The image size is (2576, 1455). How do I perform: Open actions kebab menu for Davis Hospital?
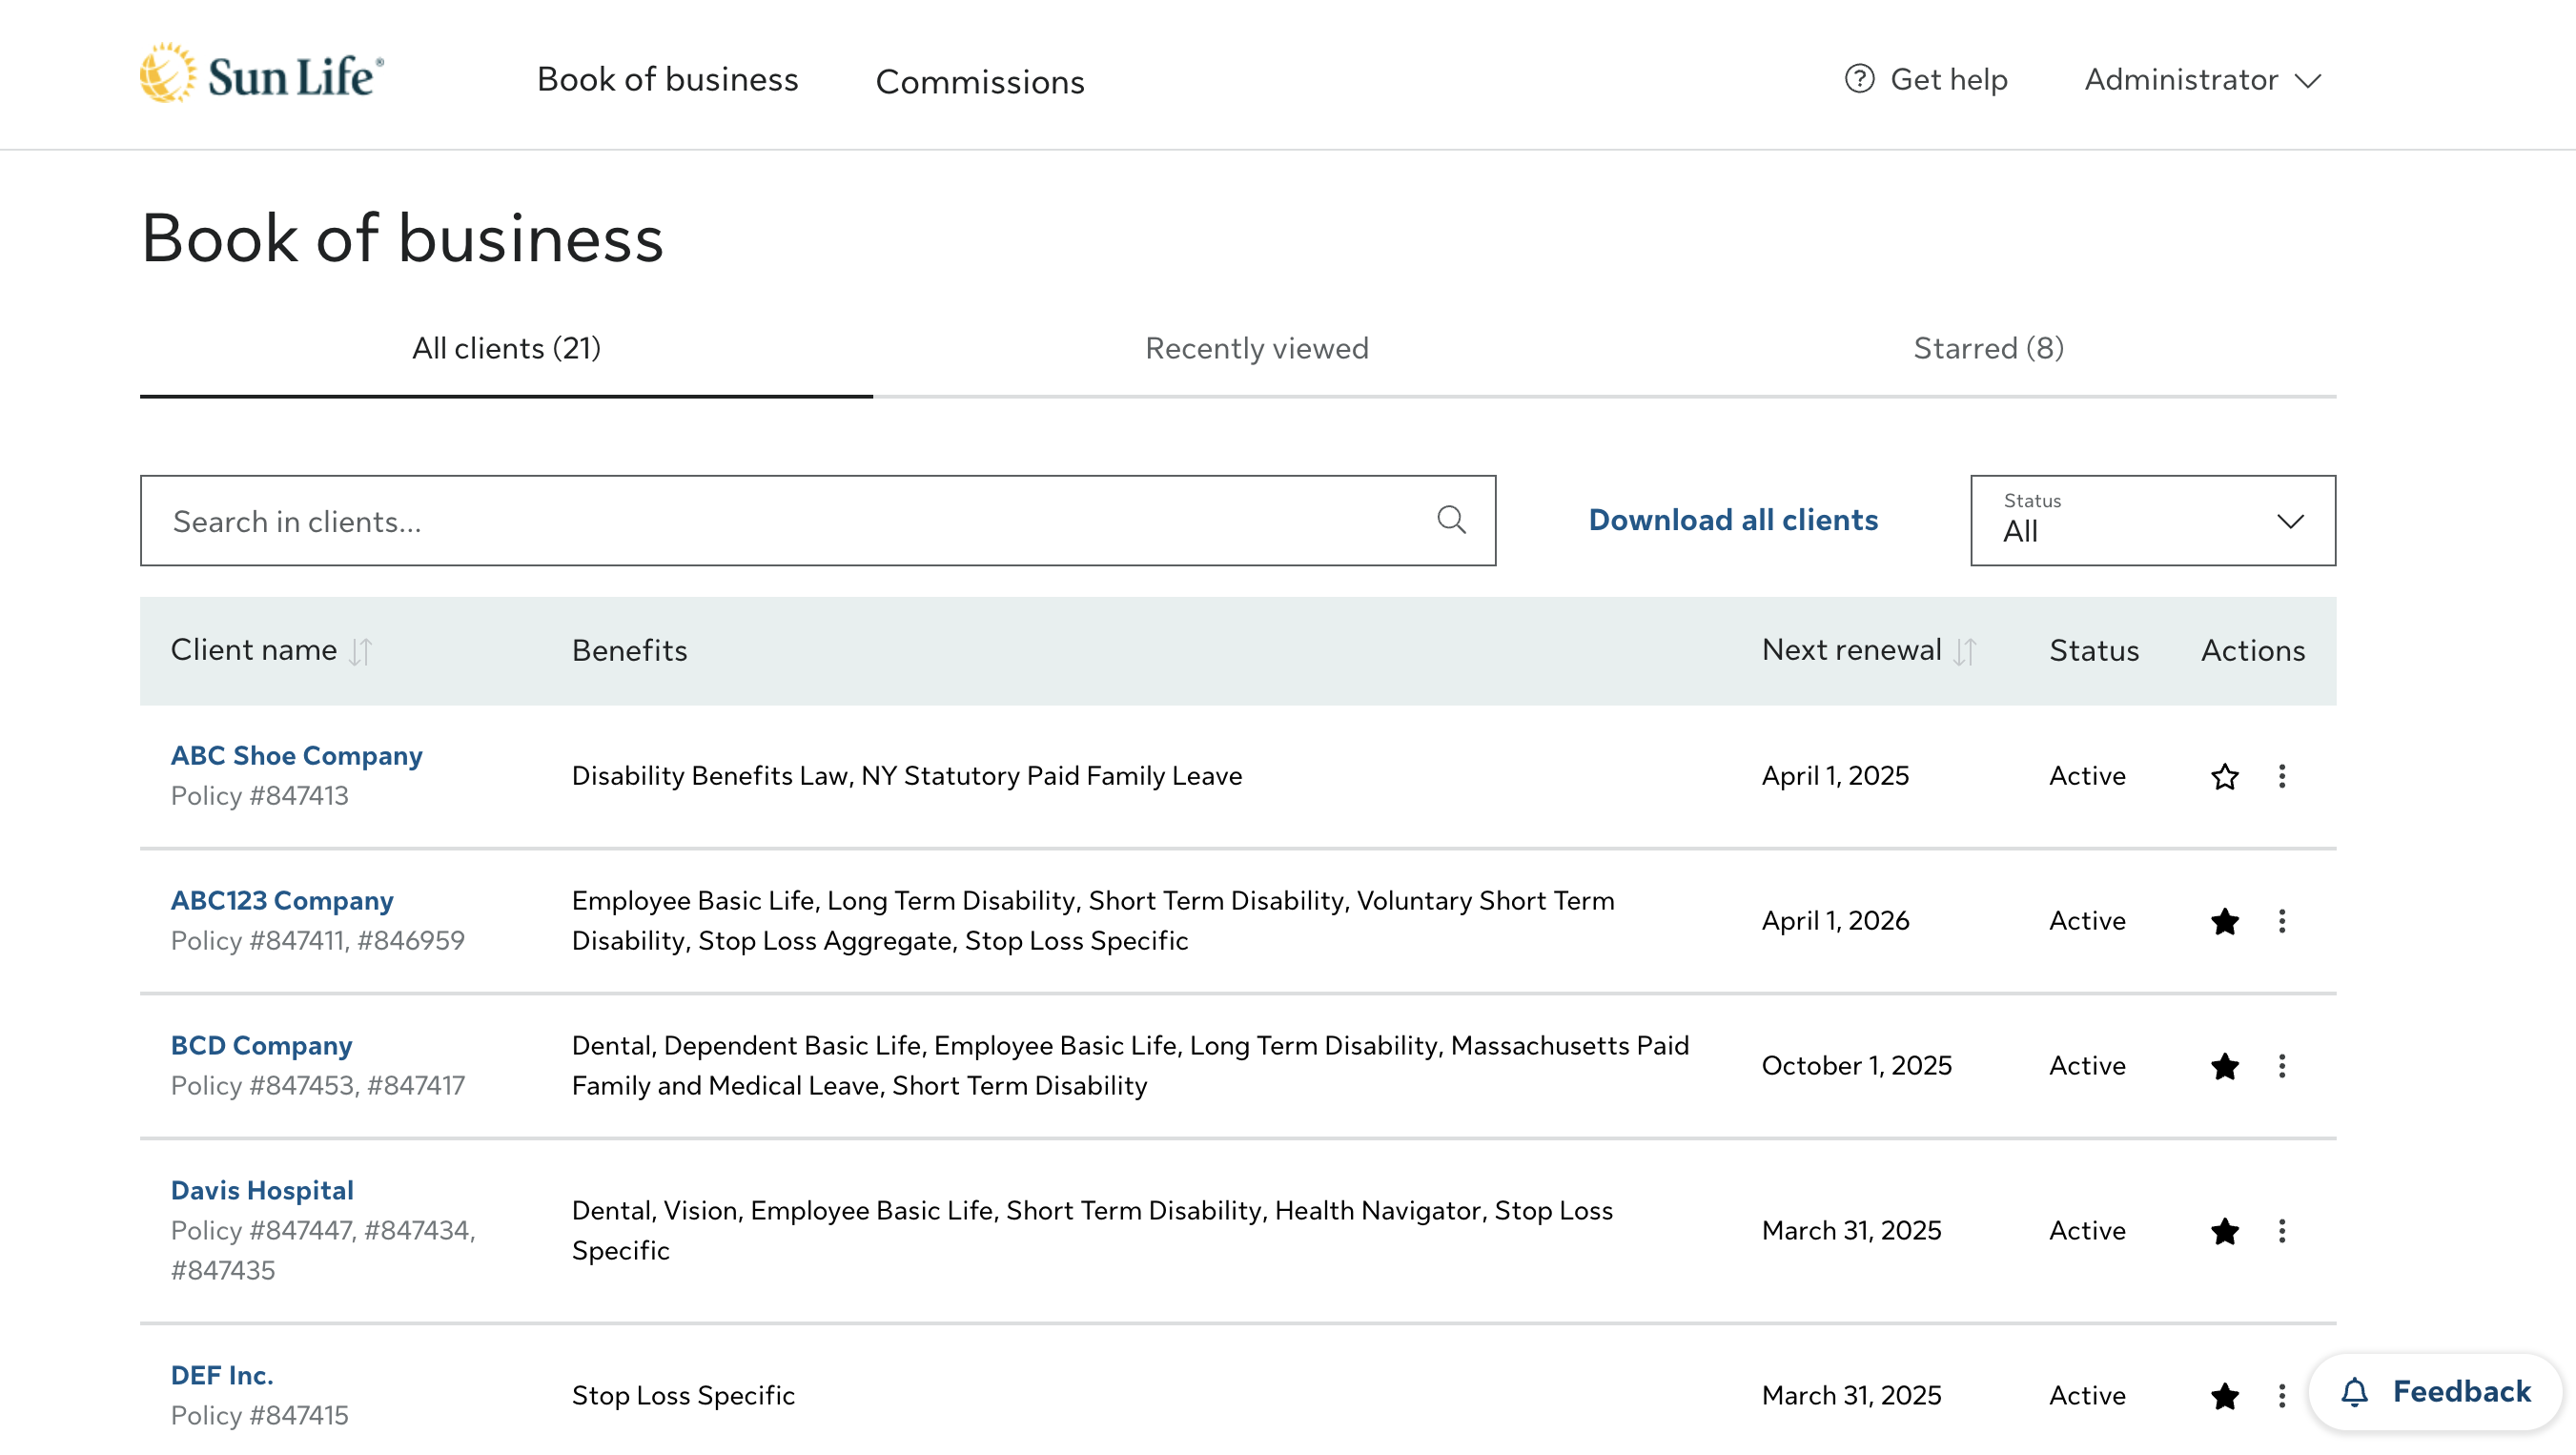point(2281,1231)
